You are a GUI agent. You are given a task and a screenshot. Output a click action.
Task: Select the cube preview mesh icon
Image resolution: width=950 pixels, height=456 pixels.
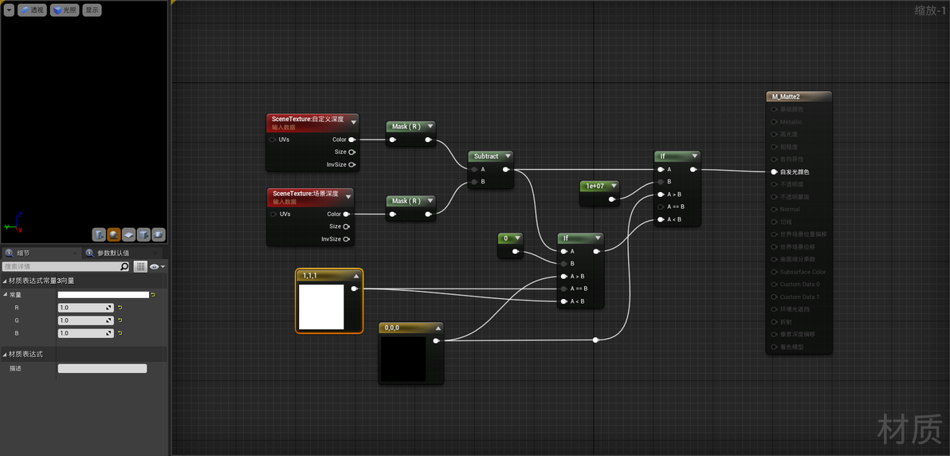(x=143, y=234)
